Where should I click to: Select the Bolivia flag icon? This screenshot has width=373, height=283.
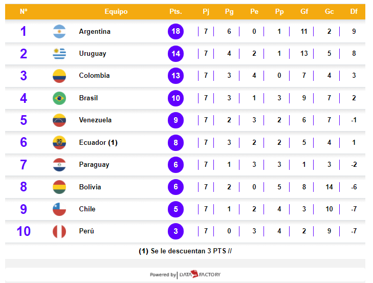[59, 187]
